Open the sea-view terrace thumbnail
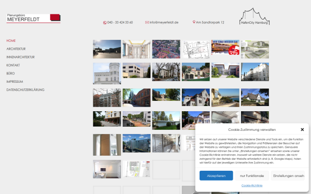This screenshot has height=194, width=311. [x=225, y=98]
